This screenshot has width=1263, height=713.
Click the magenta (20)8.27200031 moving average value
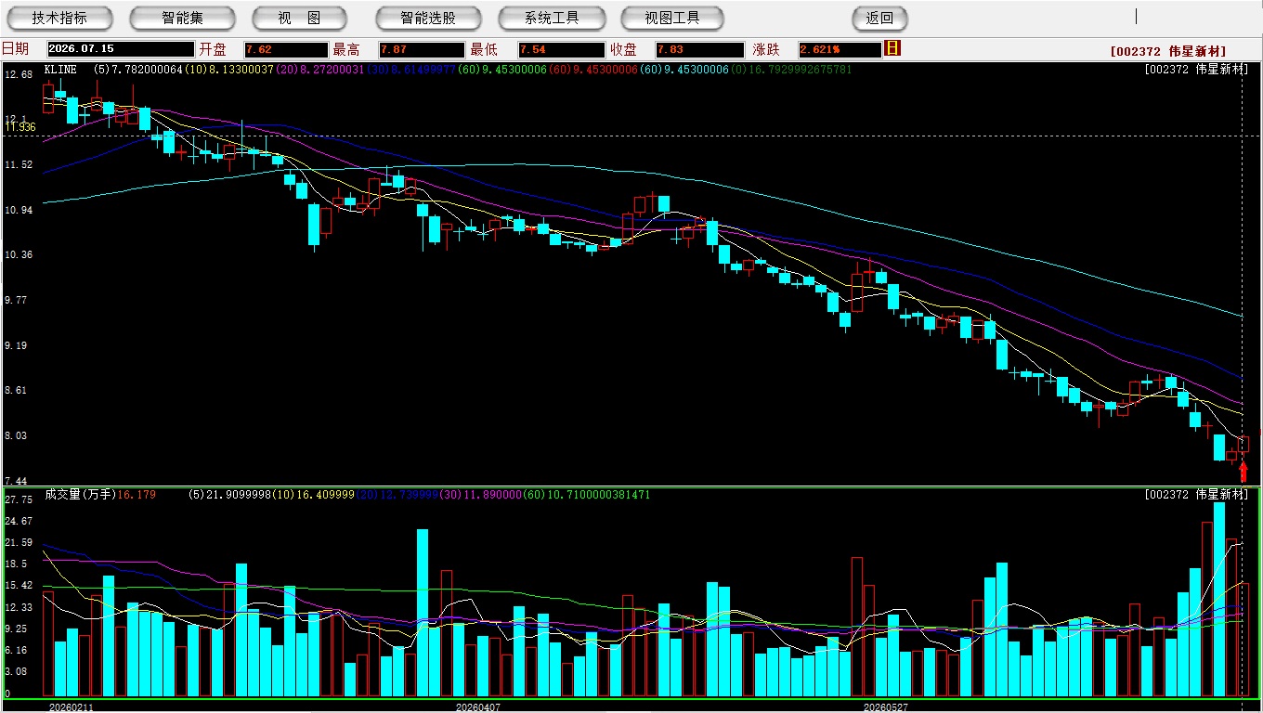[x=319, y=70]
